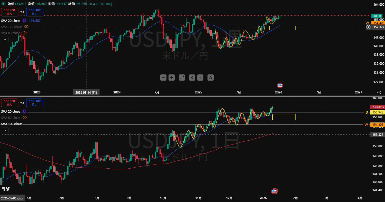Screen dimensions: 385x202
Task: Show hidden SMA 80 close on daily chart
Action: 25,118
